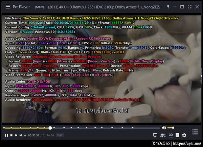Image resolution: width=203 pixels, height=147 pixels.
Task: Click the total duration 01:44:54 display
Action: tap(48, 135)
